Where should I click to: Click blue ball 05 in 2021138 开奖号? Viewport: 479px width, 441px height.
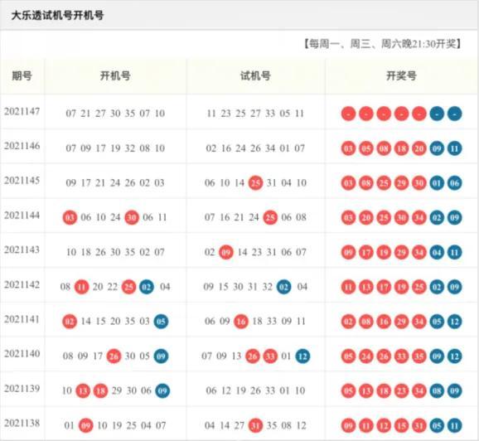[x=437, y=425]
